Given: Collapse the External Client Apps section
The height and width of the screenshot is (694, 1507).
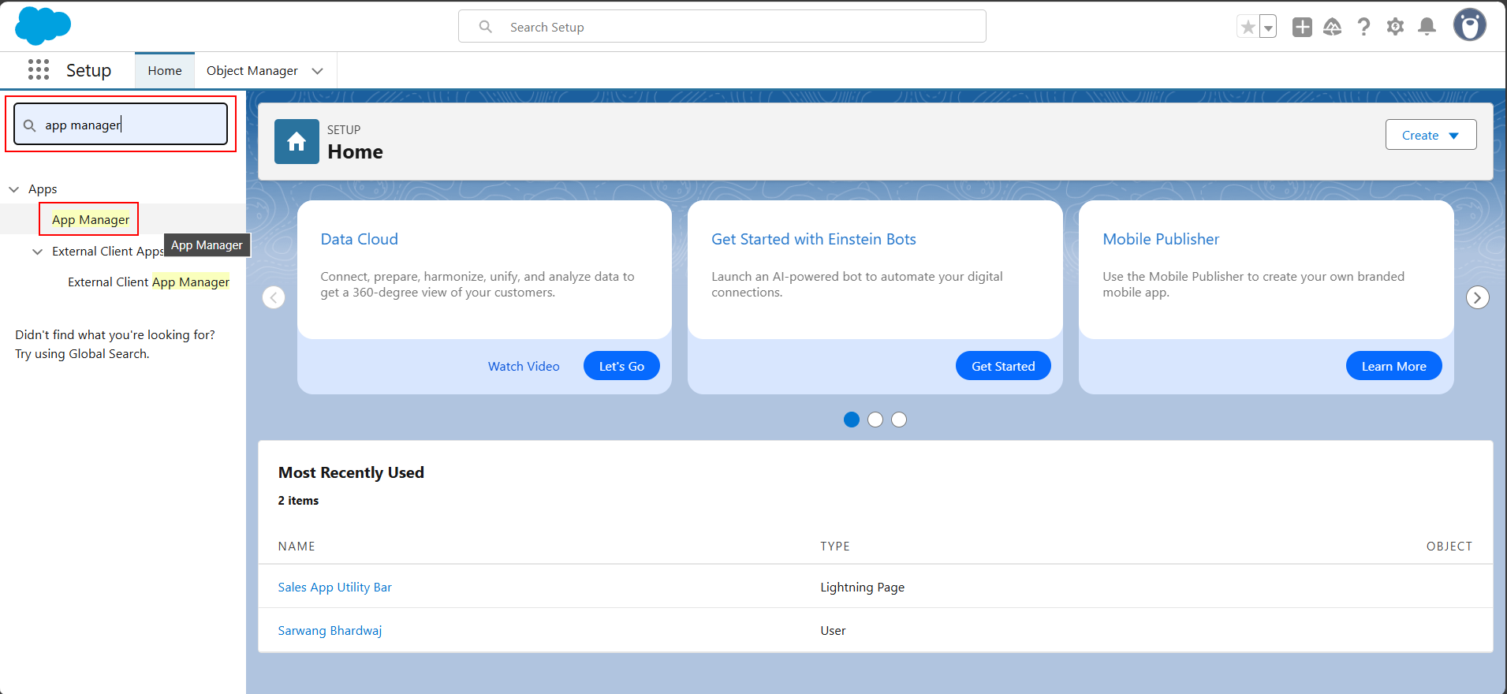Looking at the screenshot, I should pos(37,252).
